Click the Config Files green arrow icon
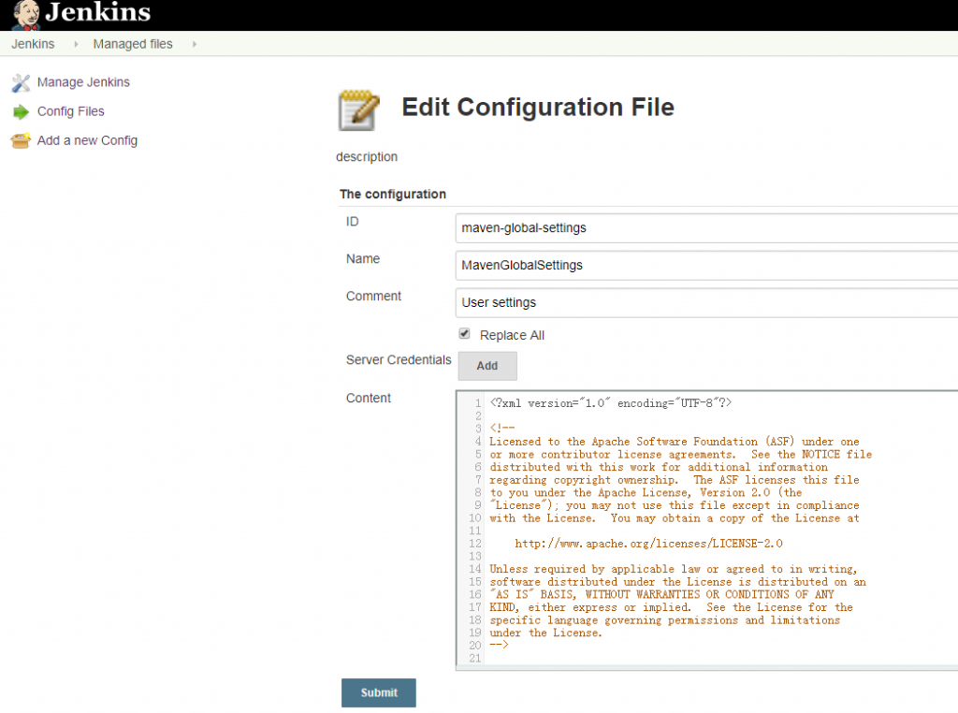 (x=21, y=111)
